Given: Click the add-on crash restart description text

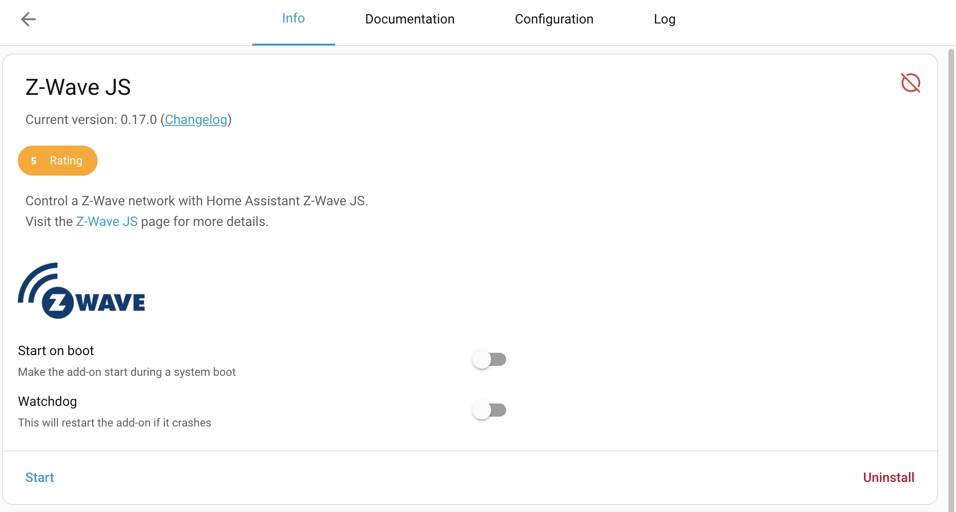Looking at the screenshot, I should (115, 423).
